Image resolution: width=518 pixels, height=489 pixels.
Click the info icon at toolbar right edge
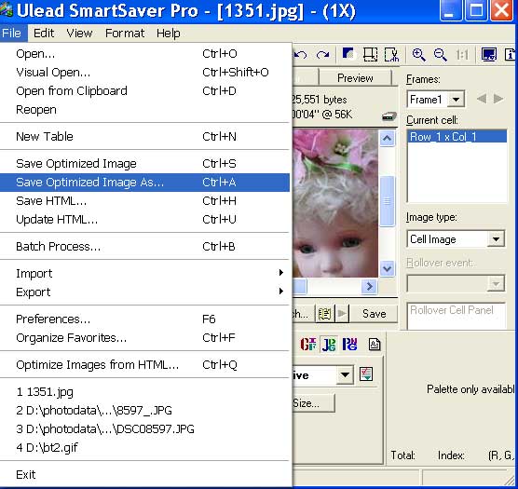click(511, 54)
